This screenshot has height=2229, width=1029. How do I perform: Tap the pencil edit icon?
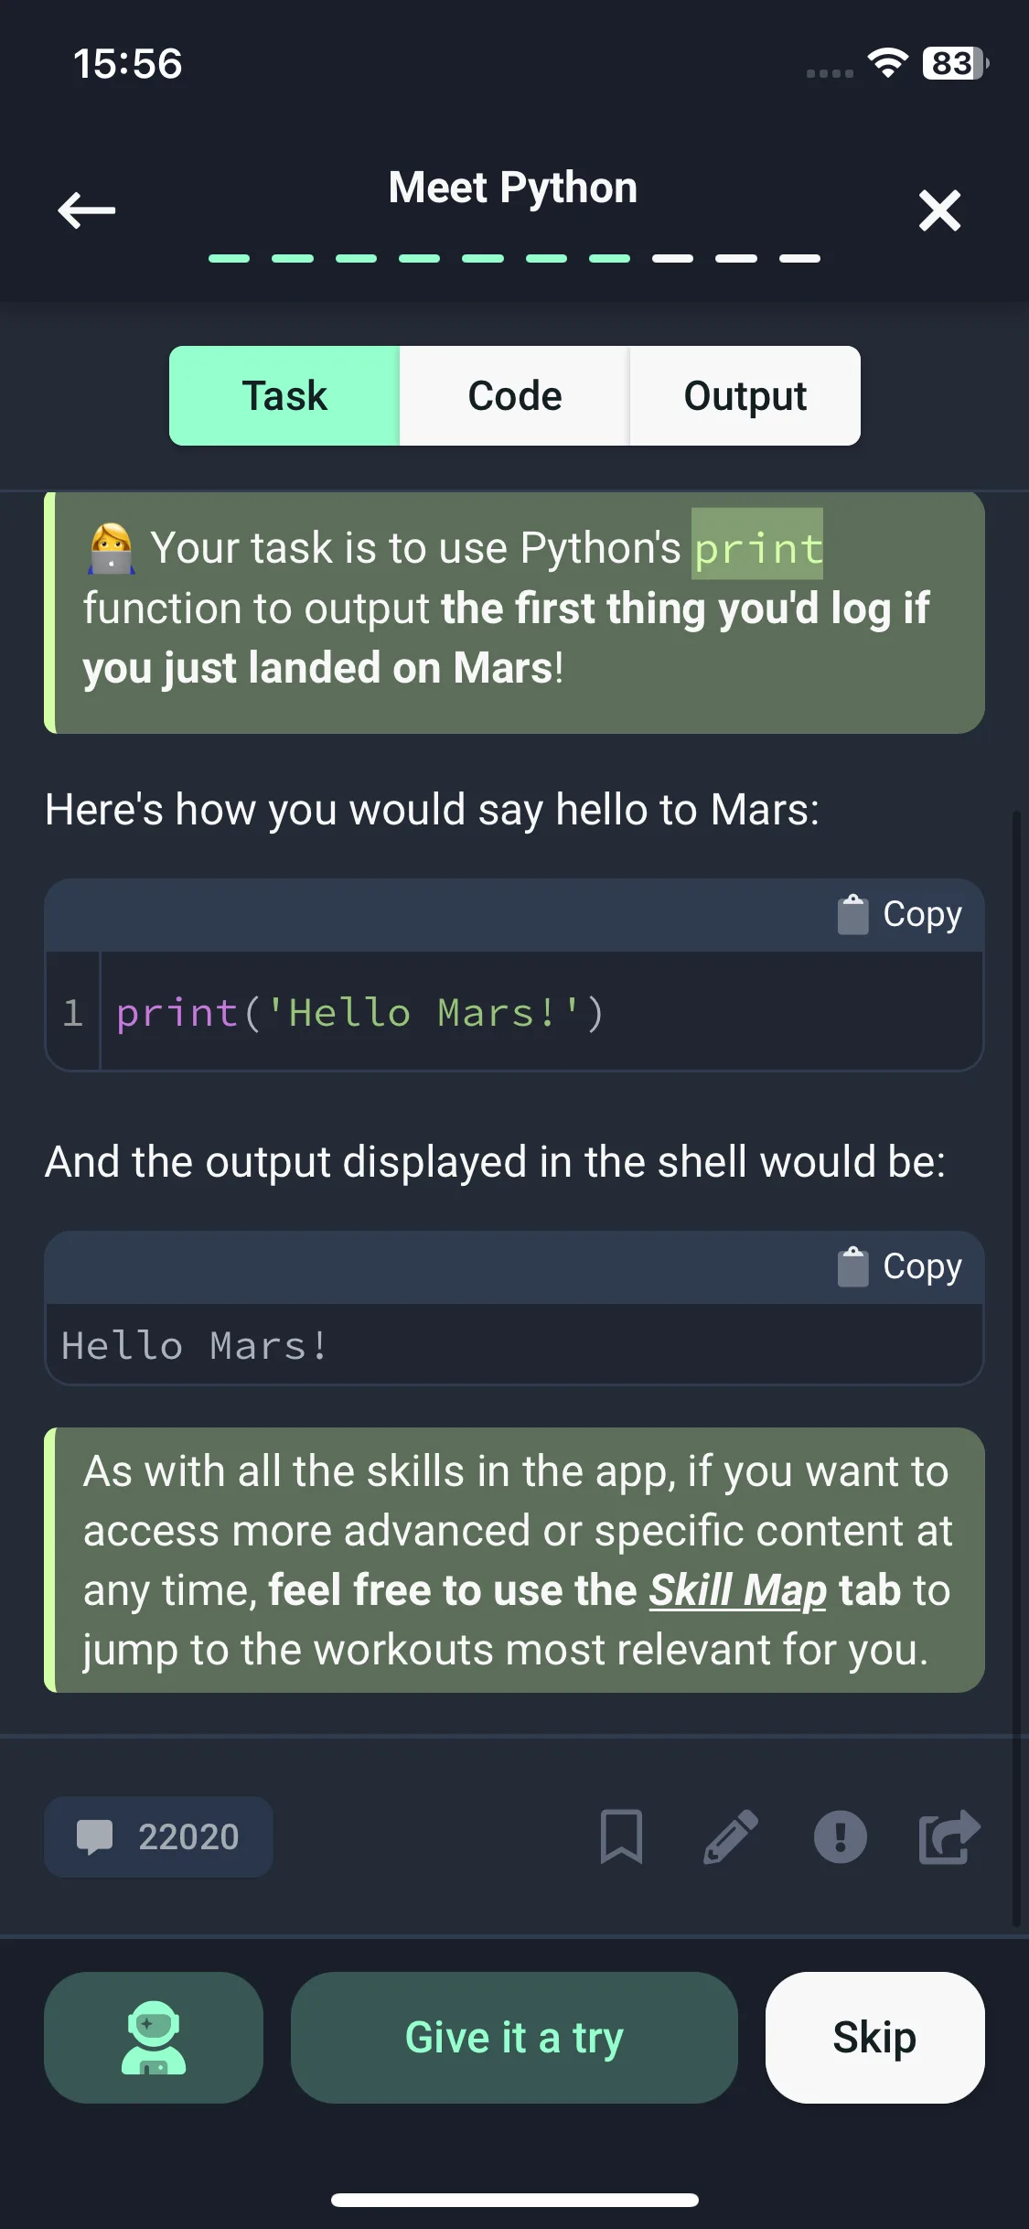730,1836
